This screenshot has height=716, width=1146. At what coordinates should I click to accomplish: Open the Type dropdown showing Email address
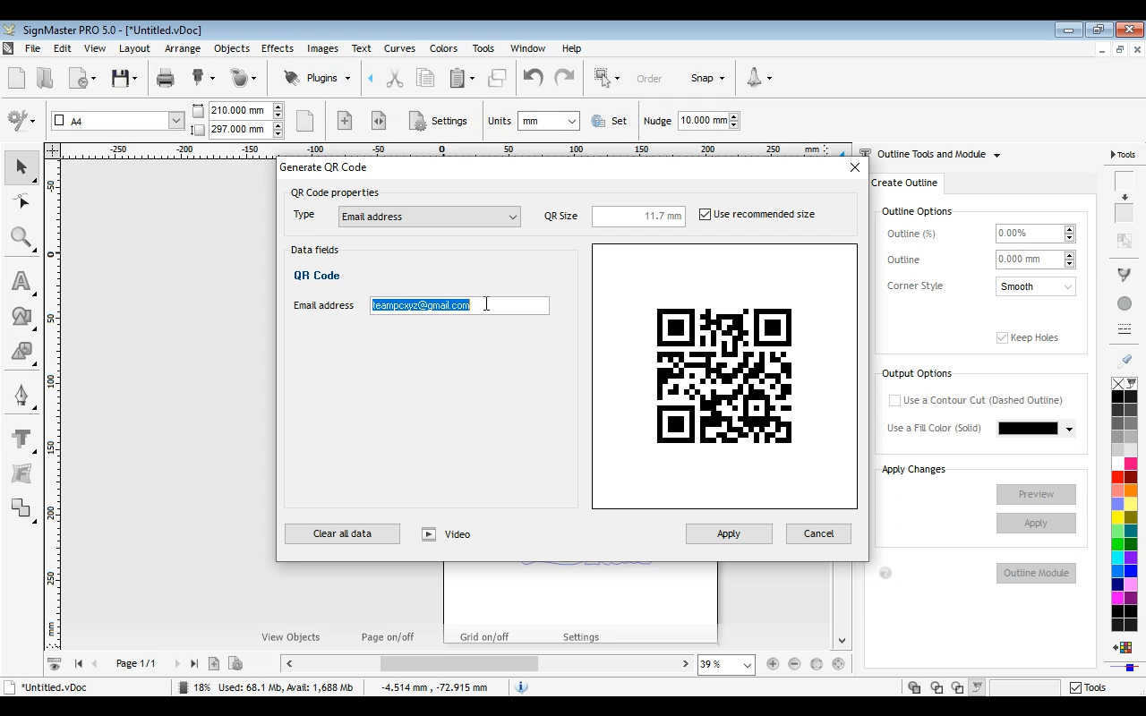pos(429,217)
